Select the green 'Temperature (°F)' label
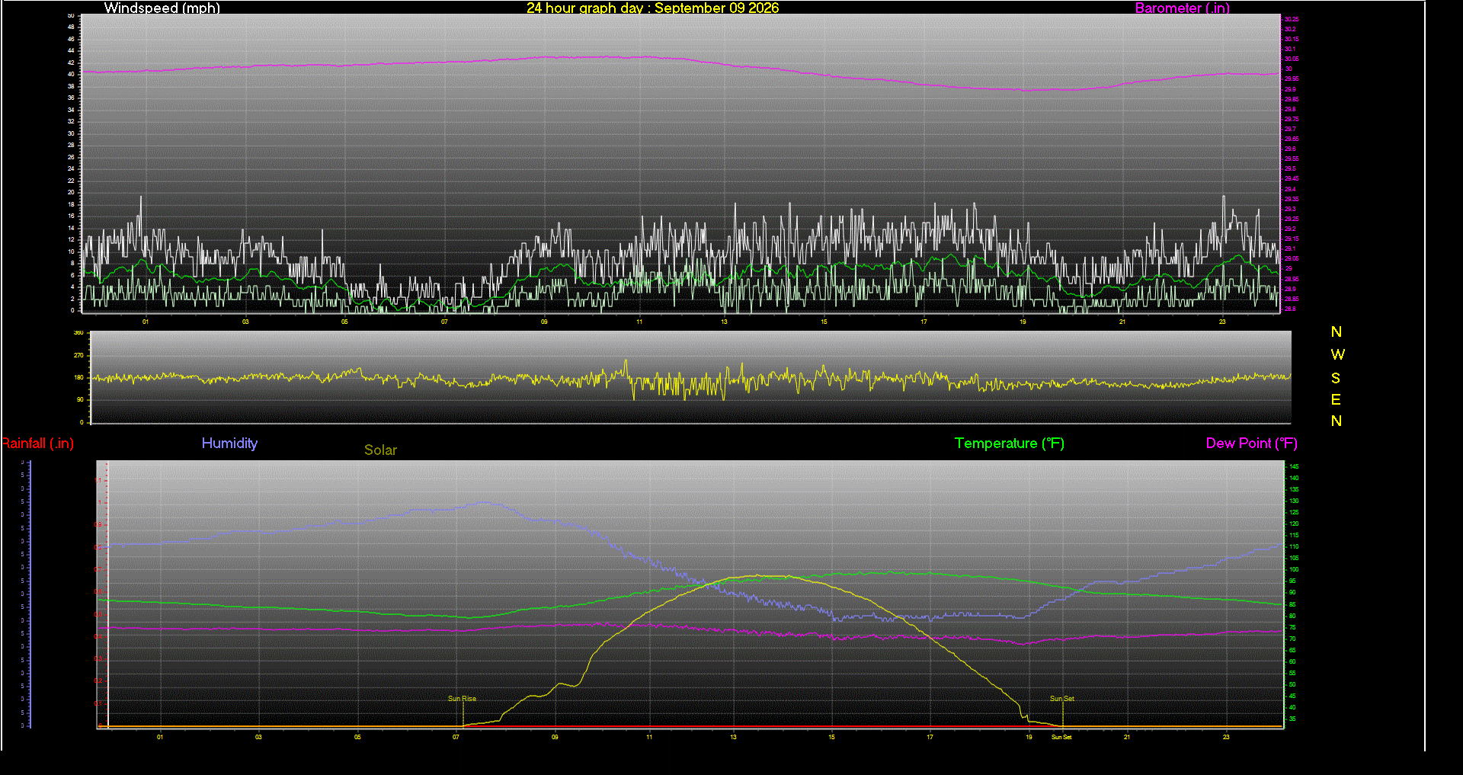This screenshot has height=775, width=1463. pos(1010,444)
